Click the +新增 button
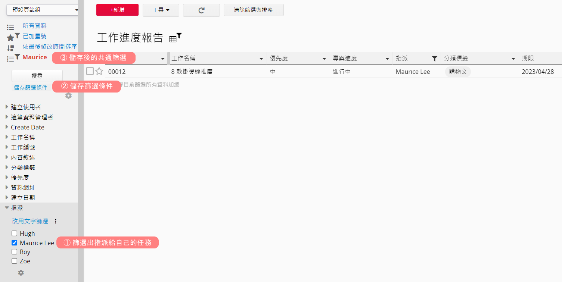Screen dimensions: 562x282 tap(117, 10)
